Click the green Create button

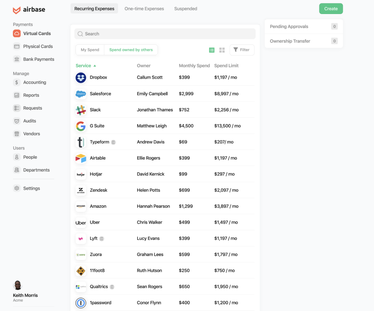[x=331, y=9]
